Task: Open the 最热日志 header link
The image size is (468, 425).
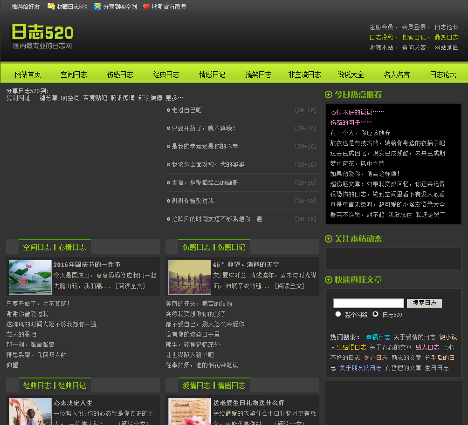Action: (446, 37)
